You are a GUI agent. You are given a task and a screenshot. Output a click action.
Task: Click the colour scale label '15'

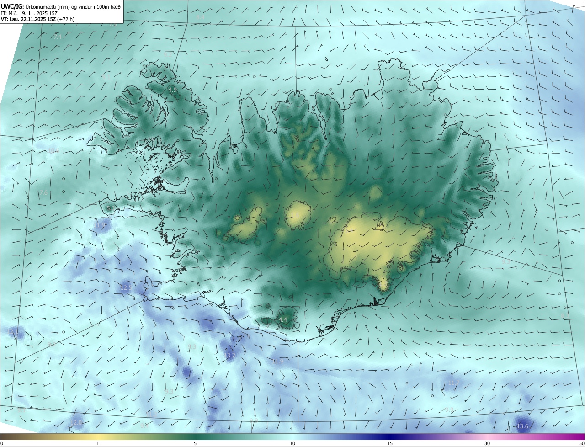pos(390,444)
